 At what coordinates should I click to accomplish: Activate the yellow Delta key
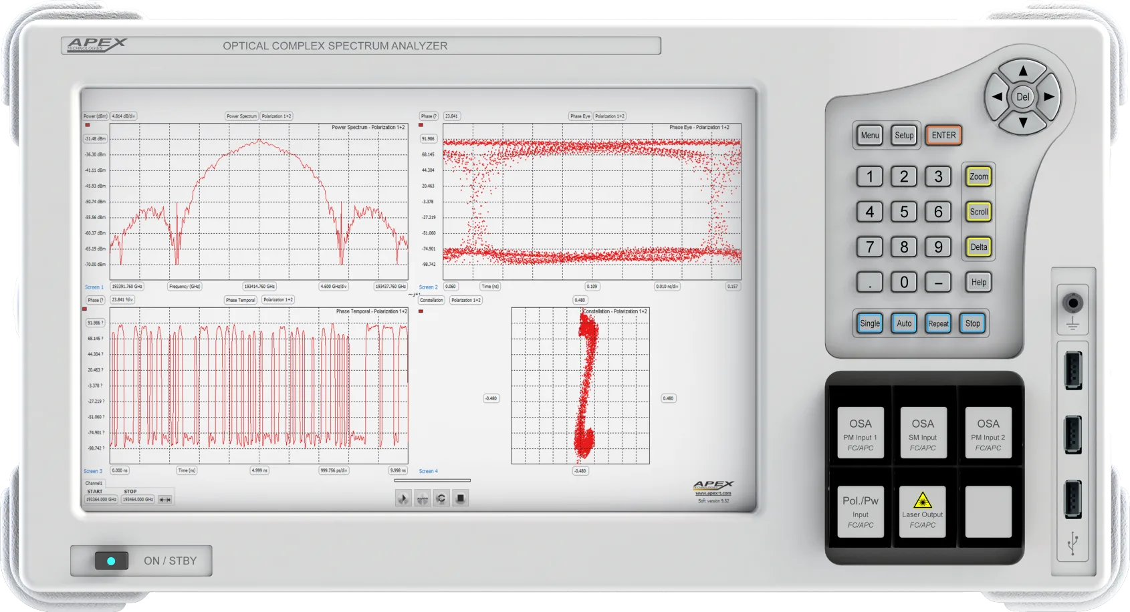point(979,247)
